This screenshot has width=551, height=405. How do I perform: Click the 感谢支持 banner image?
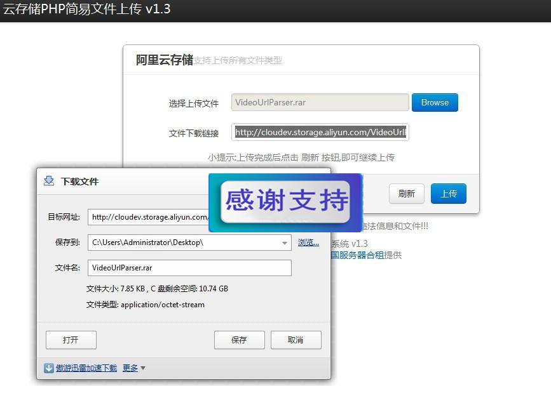coord(285,202)
